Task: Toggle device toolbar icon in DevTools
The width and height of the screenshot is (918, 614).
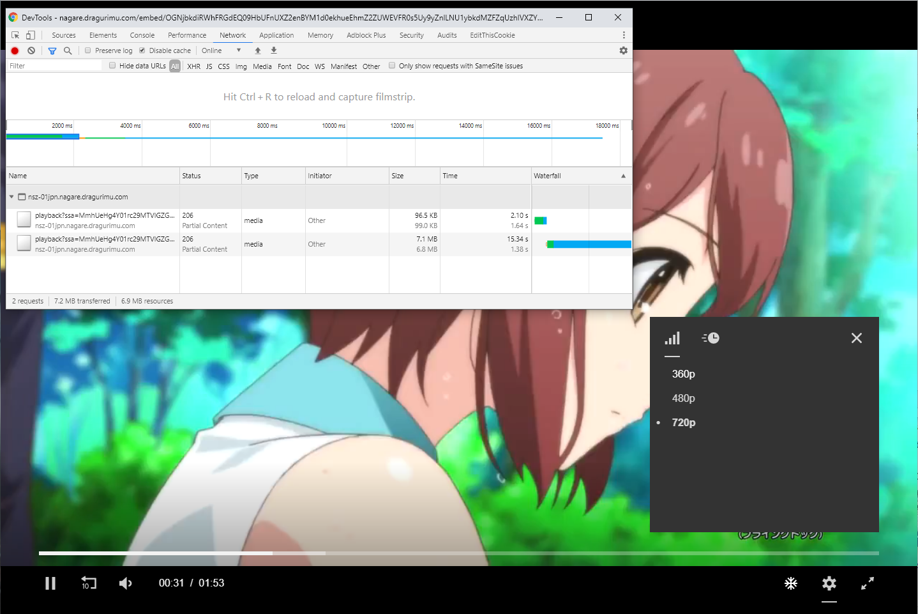Action: [30, 35]
